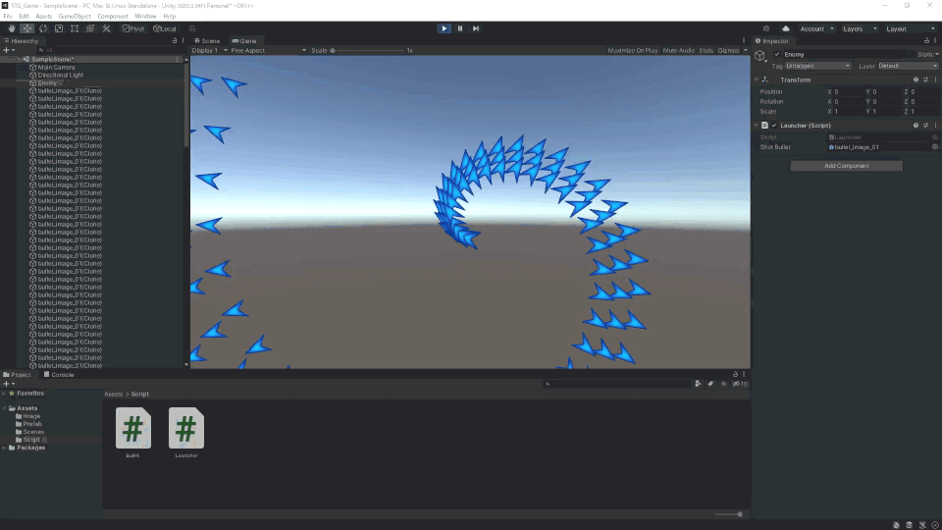Toggle the Enemy object active checkbox
This screenshot has height=530, width=942.
point(777,54)
